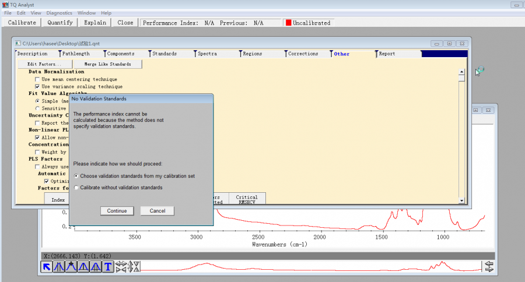Click the Wavenumbers (cm-1) axis label
Viewport: 525px width, 282px height.
pyautogui.click(x=279, y=245)
